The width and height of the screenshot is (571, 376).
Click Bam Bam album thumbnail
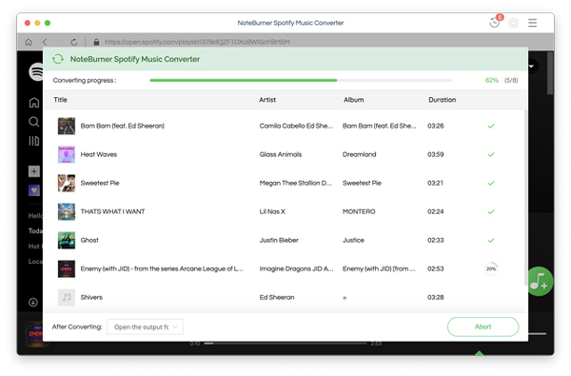click(x=67, y=126)
